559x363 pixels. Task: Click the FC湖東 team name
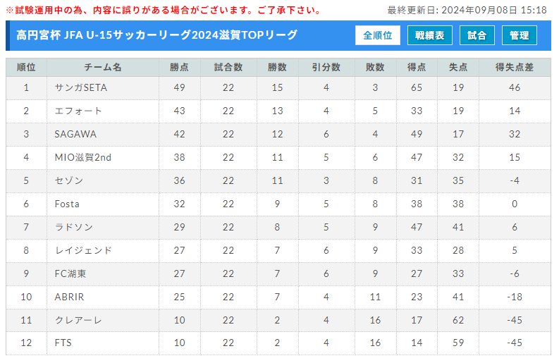coord(70,274)
